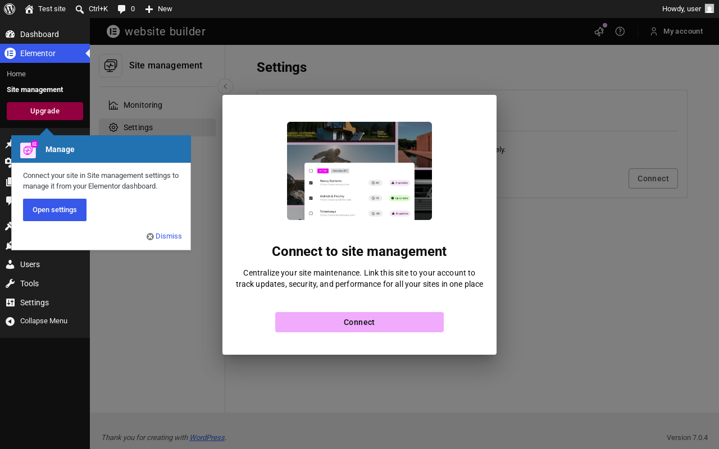Open the Tools menu
This screenshot has width=719, height=449.
[x=45, y=283]
